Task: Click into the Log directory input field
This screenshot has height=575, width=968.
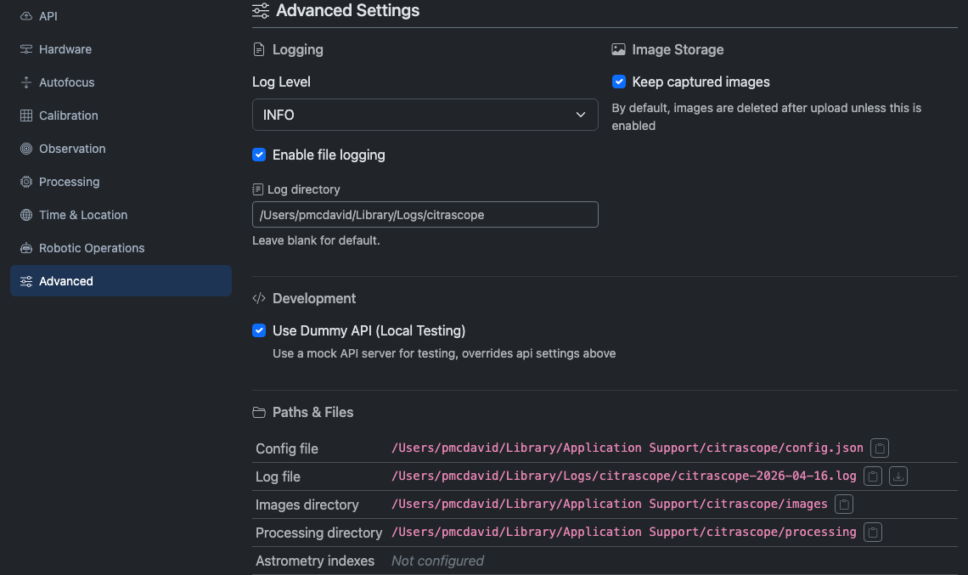Action: (x=425, y=214)
